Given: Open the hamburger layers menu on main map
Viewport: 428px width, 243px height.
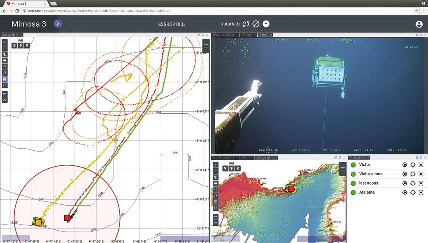Looking at the screenshot, I should click(x=206, y=46).
